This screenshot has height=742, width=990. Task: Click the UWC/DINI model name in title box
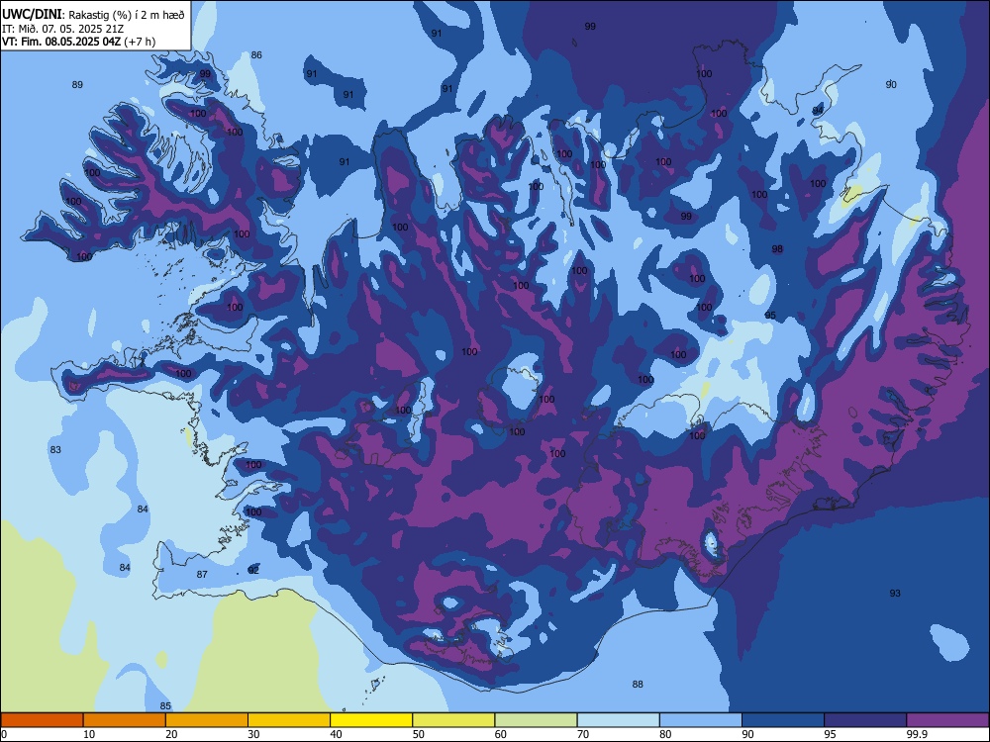point(32,14)
